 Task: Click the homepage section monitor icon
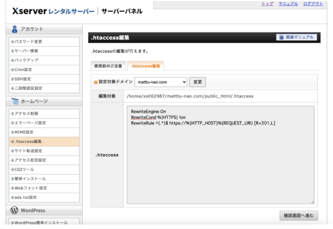15,101
